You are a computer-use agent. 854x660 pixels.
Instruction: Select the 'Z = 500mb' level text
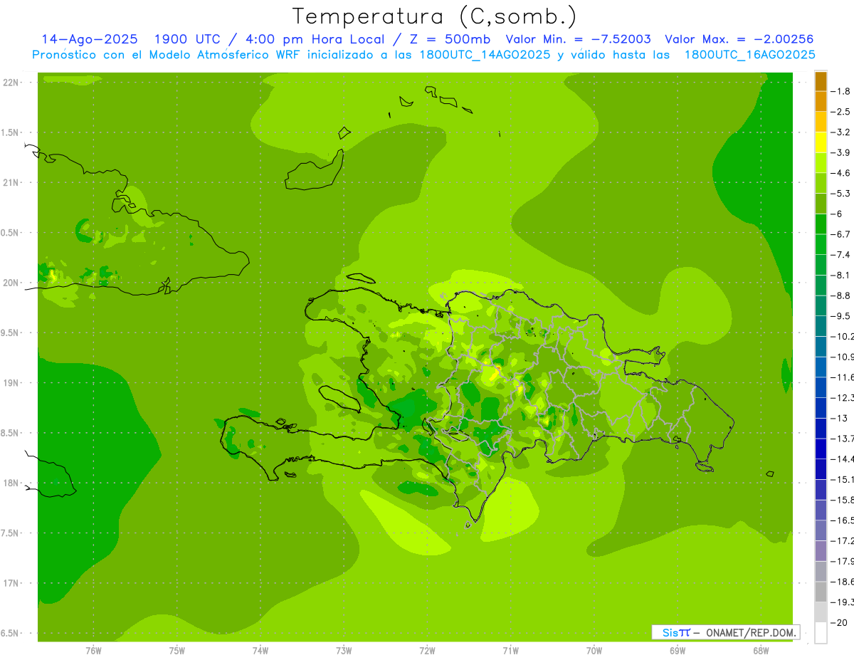pos(446,39)
